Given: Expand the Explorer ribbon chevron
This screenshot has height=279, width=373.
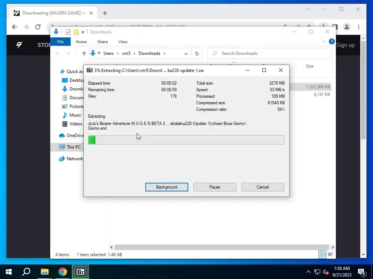Looking at the screenshot, I should point(324,41).
